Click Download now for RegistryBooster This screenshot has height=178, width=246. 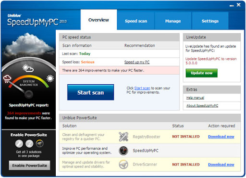coord(221,137)
